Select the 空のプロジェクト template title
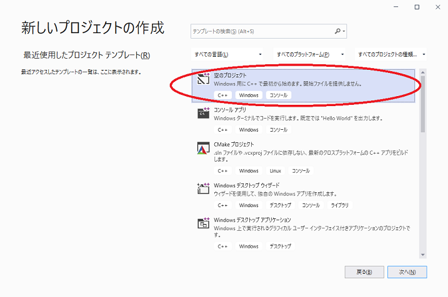Screen dimensions: 448x297 230,75
